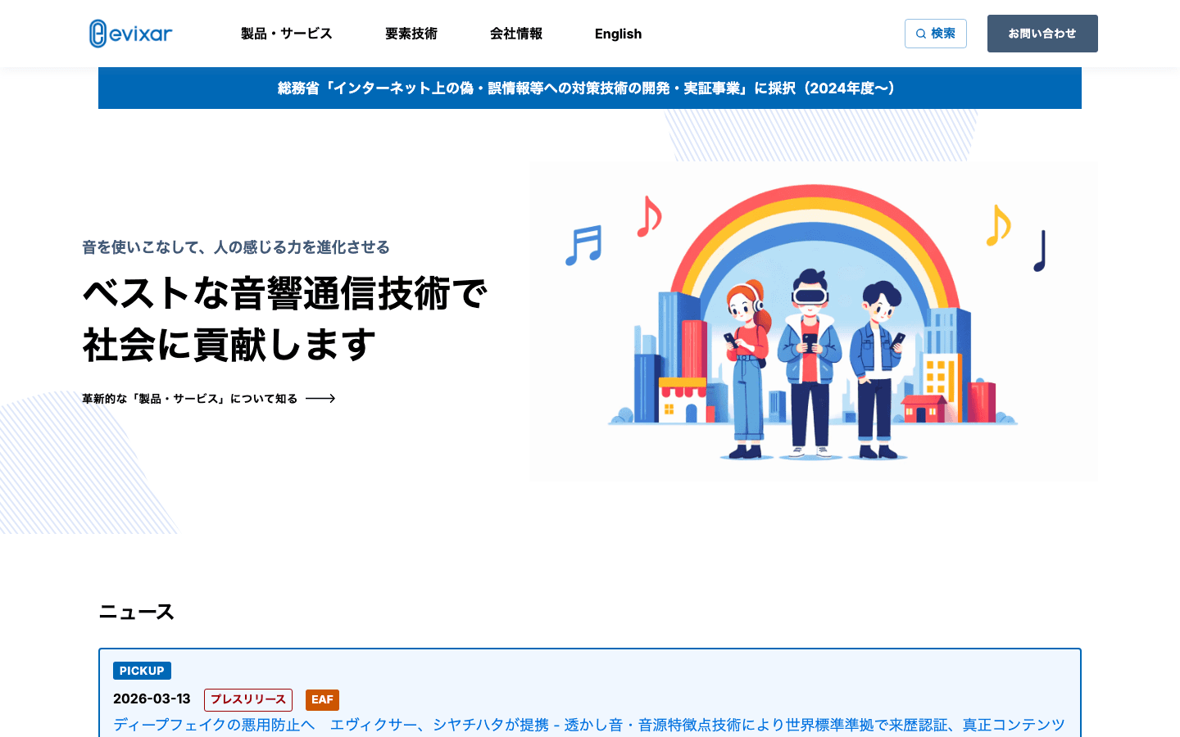Open the 要素技術 menu
Screen dimensions: 1180x737
411,34
